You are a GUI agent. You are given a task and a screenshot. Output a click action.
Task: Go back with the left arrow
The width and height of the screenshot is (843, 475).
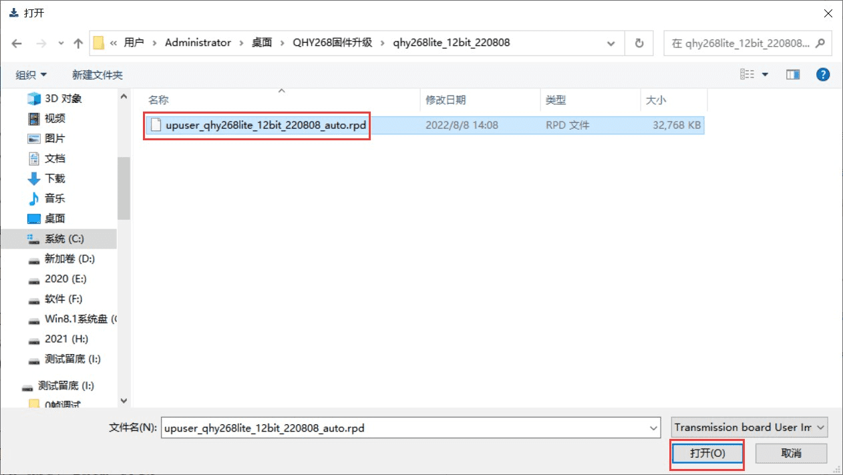(17, 43)
